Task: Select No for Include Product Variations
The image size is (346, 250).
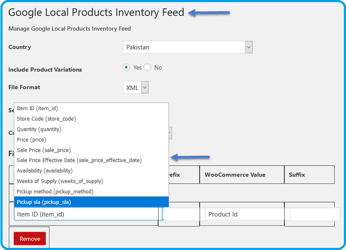Action: 147,67
